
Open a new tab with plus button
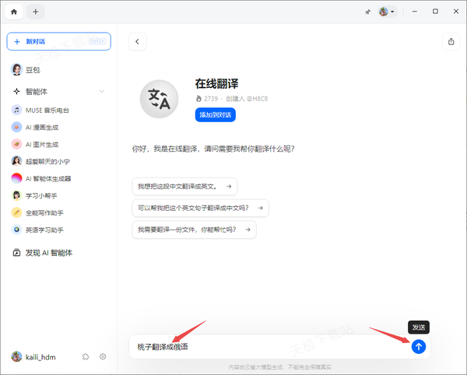point(36,12)
